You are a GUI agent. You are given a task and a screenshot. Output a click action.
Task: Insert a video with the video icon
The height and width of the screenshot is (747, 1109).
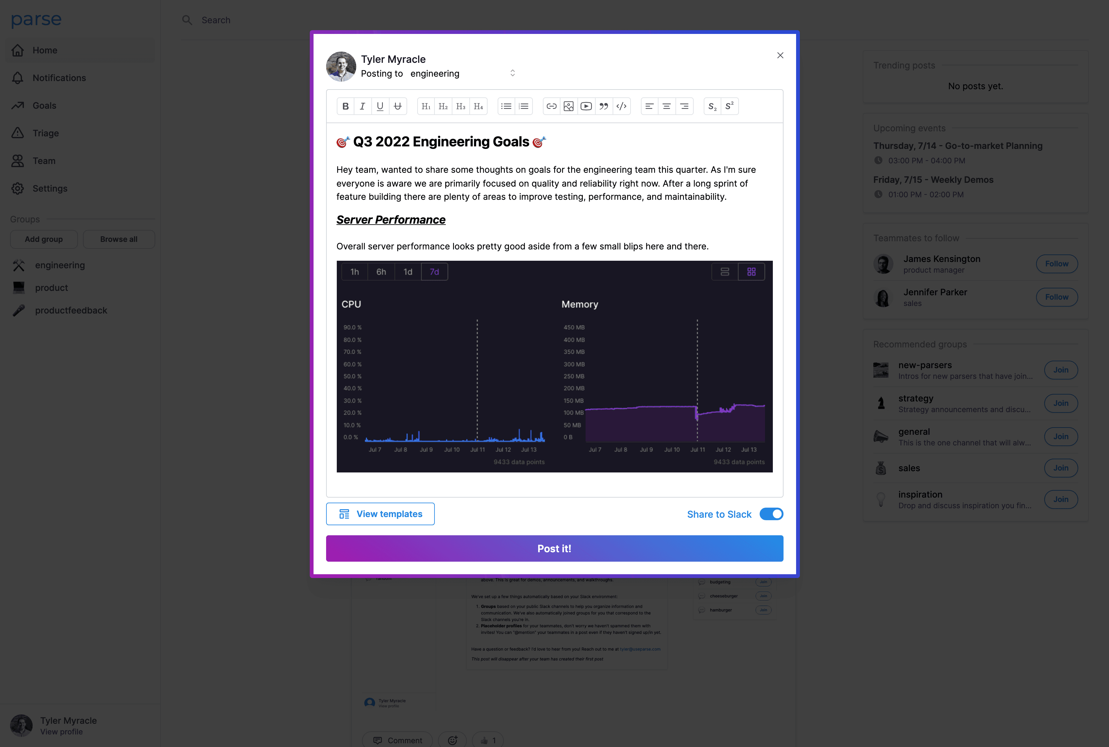[586, 106]
